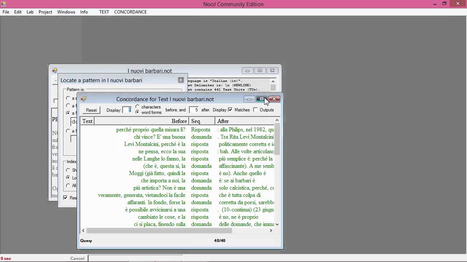Select row 'nelle Langhe lo fanno, la'
The height and width of the screenshot is (262, 467).
click(177, 159)
